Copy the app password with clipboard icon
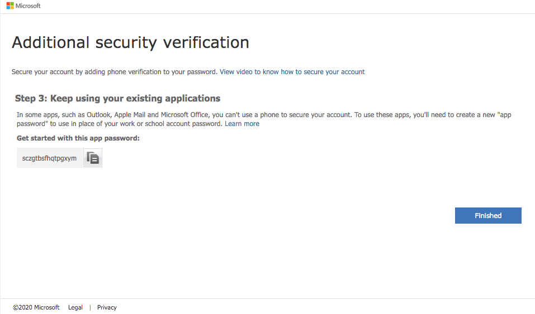 (x=93, y=158)
